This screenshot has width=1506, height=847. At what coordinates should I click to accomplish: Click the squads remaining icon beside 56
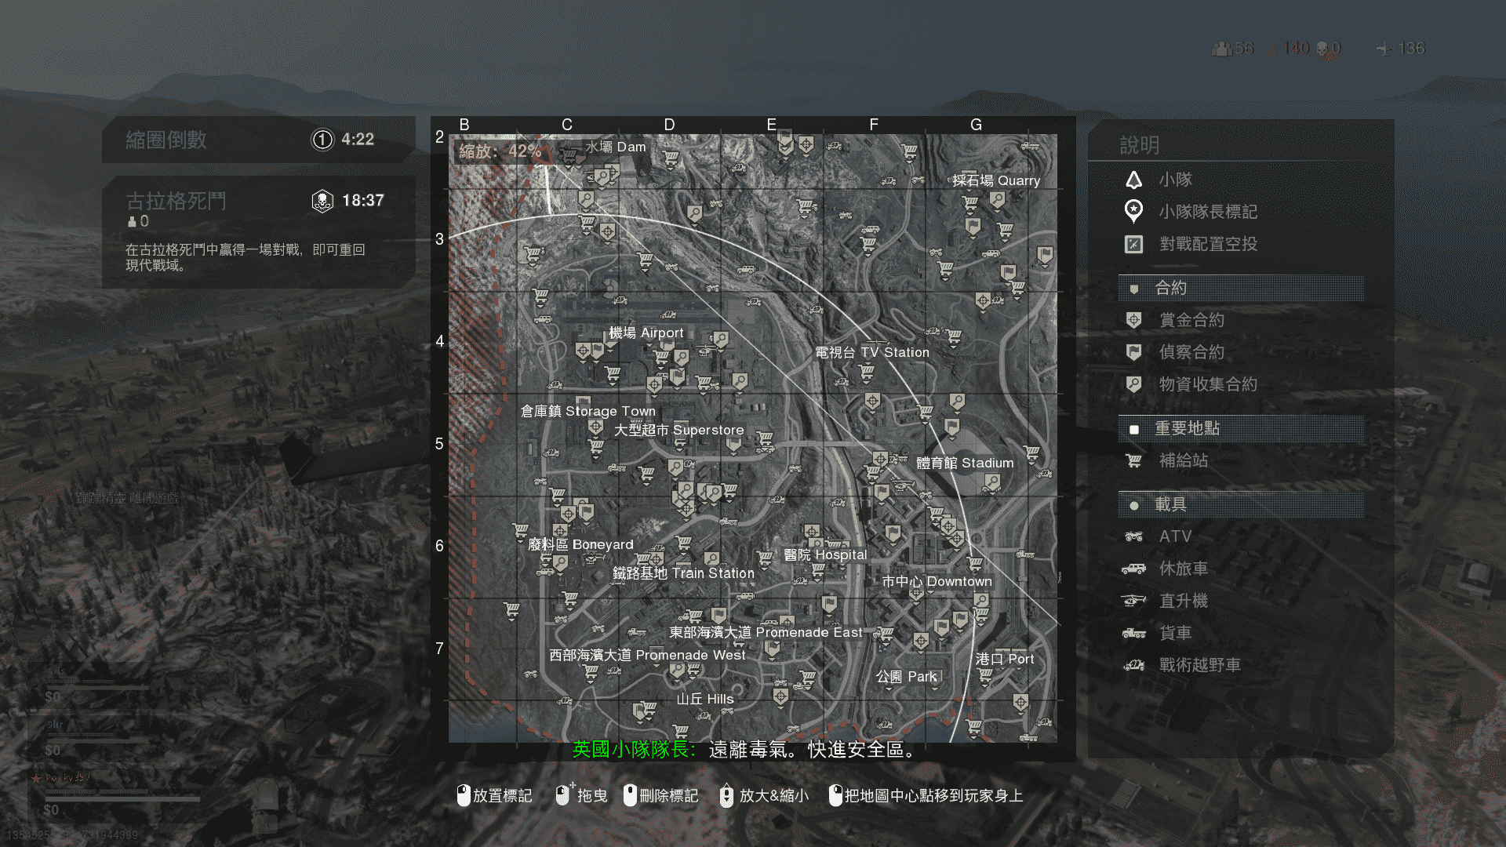[1221, 49]
